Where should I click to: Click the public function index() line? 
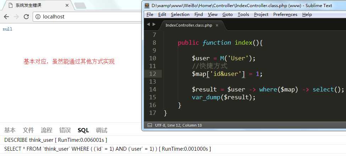pos(220,43)
